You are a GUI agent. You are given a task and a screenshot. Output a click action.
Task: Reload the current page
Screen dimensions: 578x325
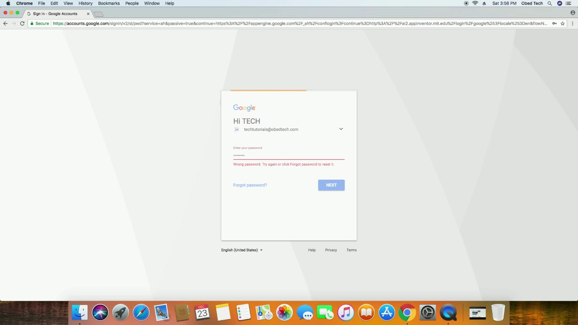22,23
